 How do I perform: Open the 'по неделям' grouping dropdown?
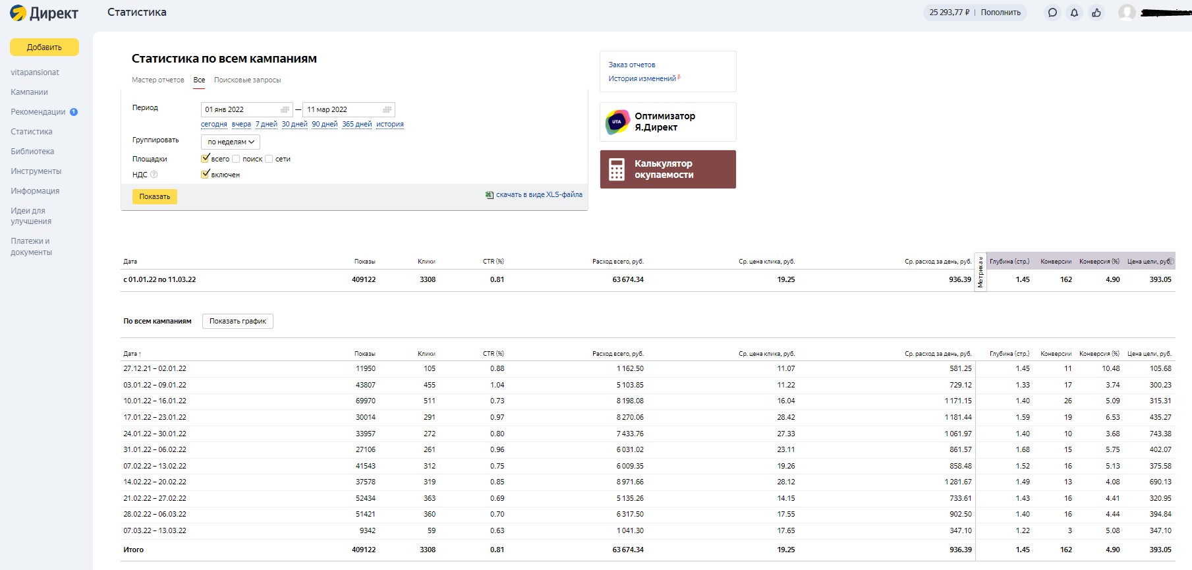click(231, 142)
